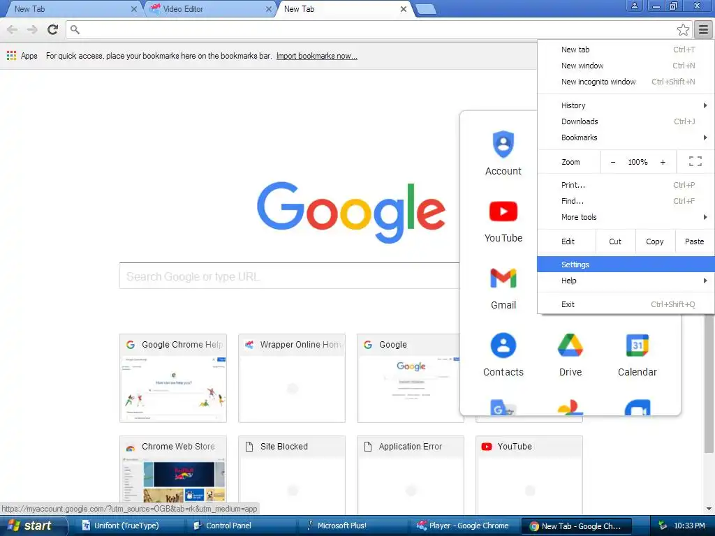
Task: Close the first New Tab
Action: pyautogui.click(x=133, y=9)
